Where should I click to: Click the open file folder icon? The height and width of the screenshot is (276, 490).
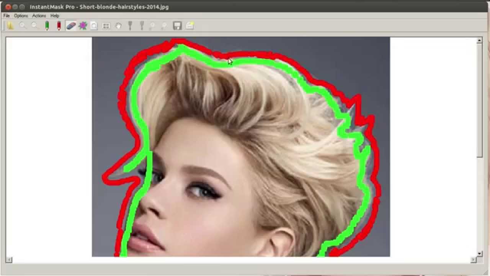(10, 26)
